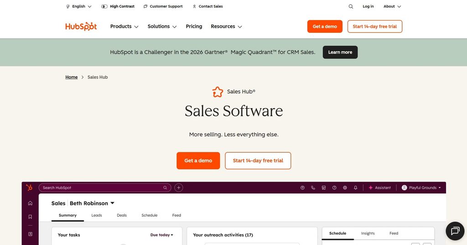Click the globe icon beside English
Screen dimensions: 467x245
[x=68, y=6]
